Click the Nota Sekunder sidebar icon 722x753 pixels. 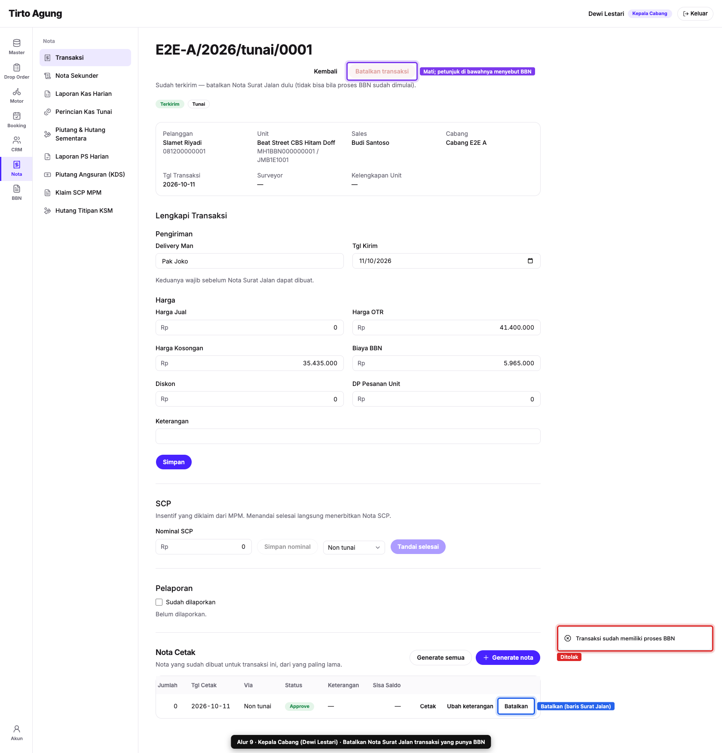click(x=48, y=76)
